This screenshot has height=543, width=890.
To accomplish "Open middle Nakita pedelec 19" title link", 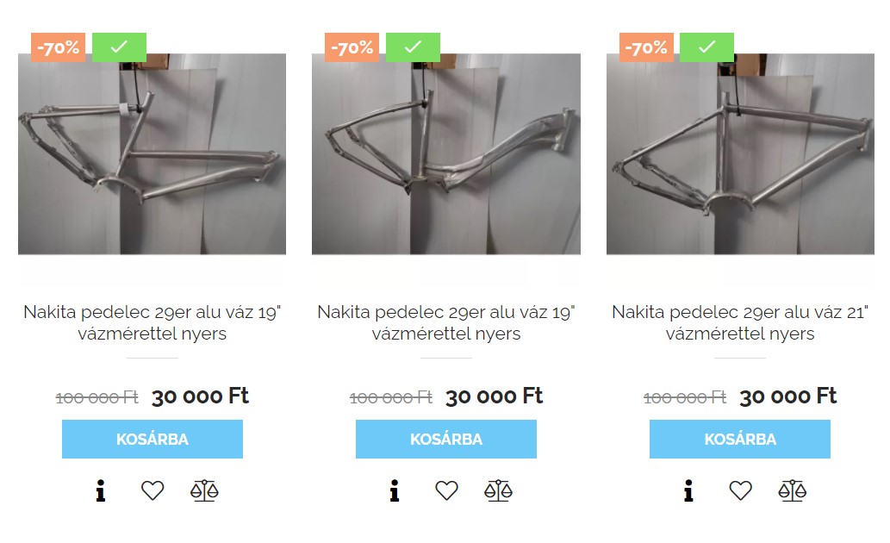I will coord(446,322).
